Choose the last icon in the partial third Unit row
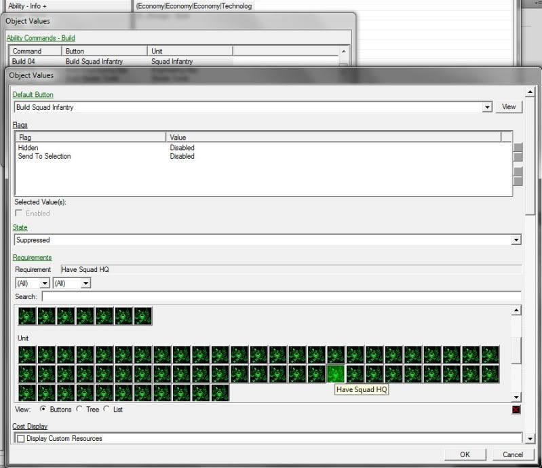 coord(220,393)
